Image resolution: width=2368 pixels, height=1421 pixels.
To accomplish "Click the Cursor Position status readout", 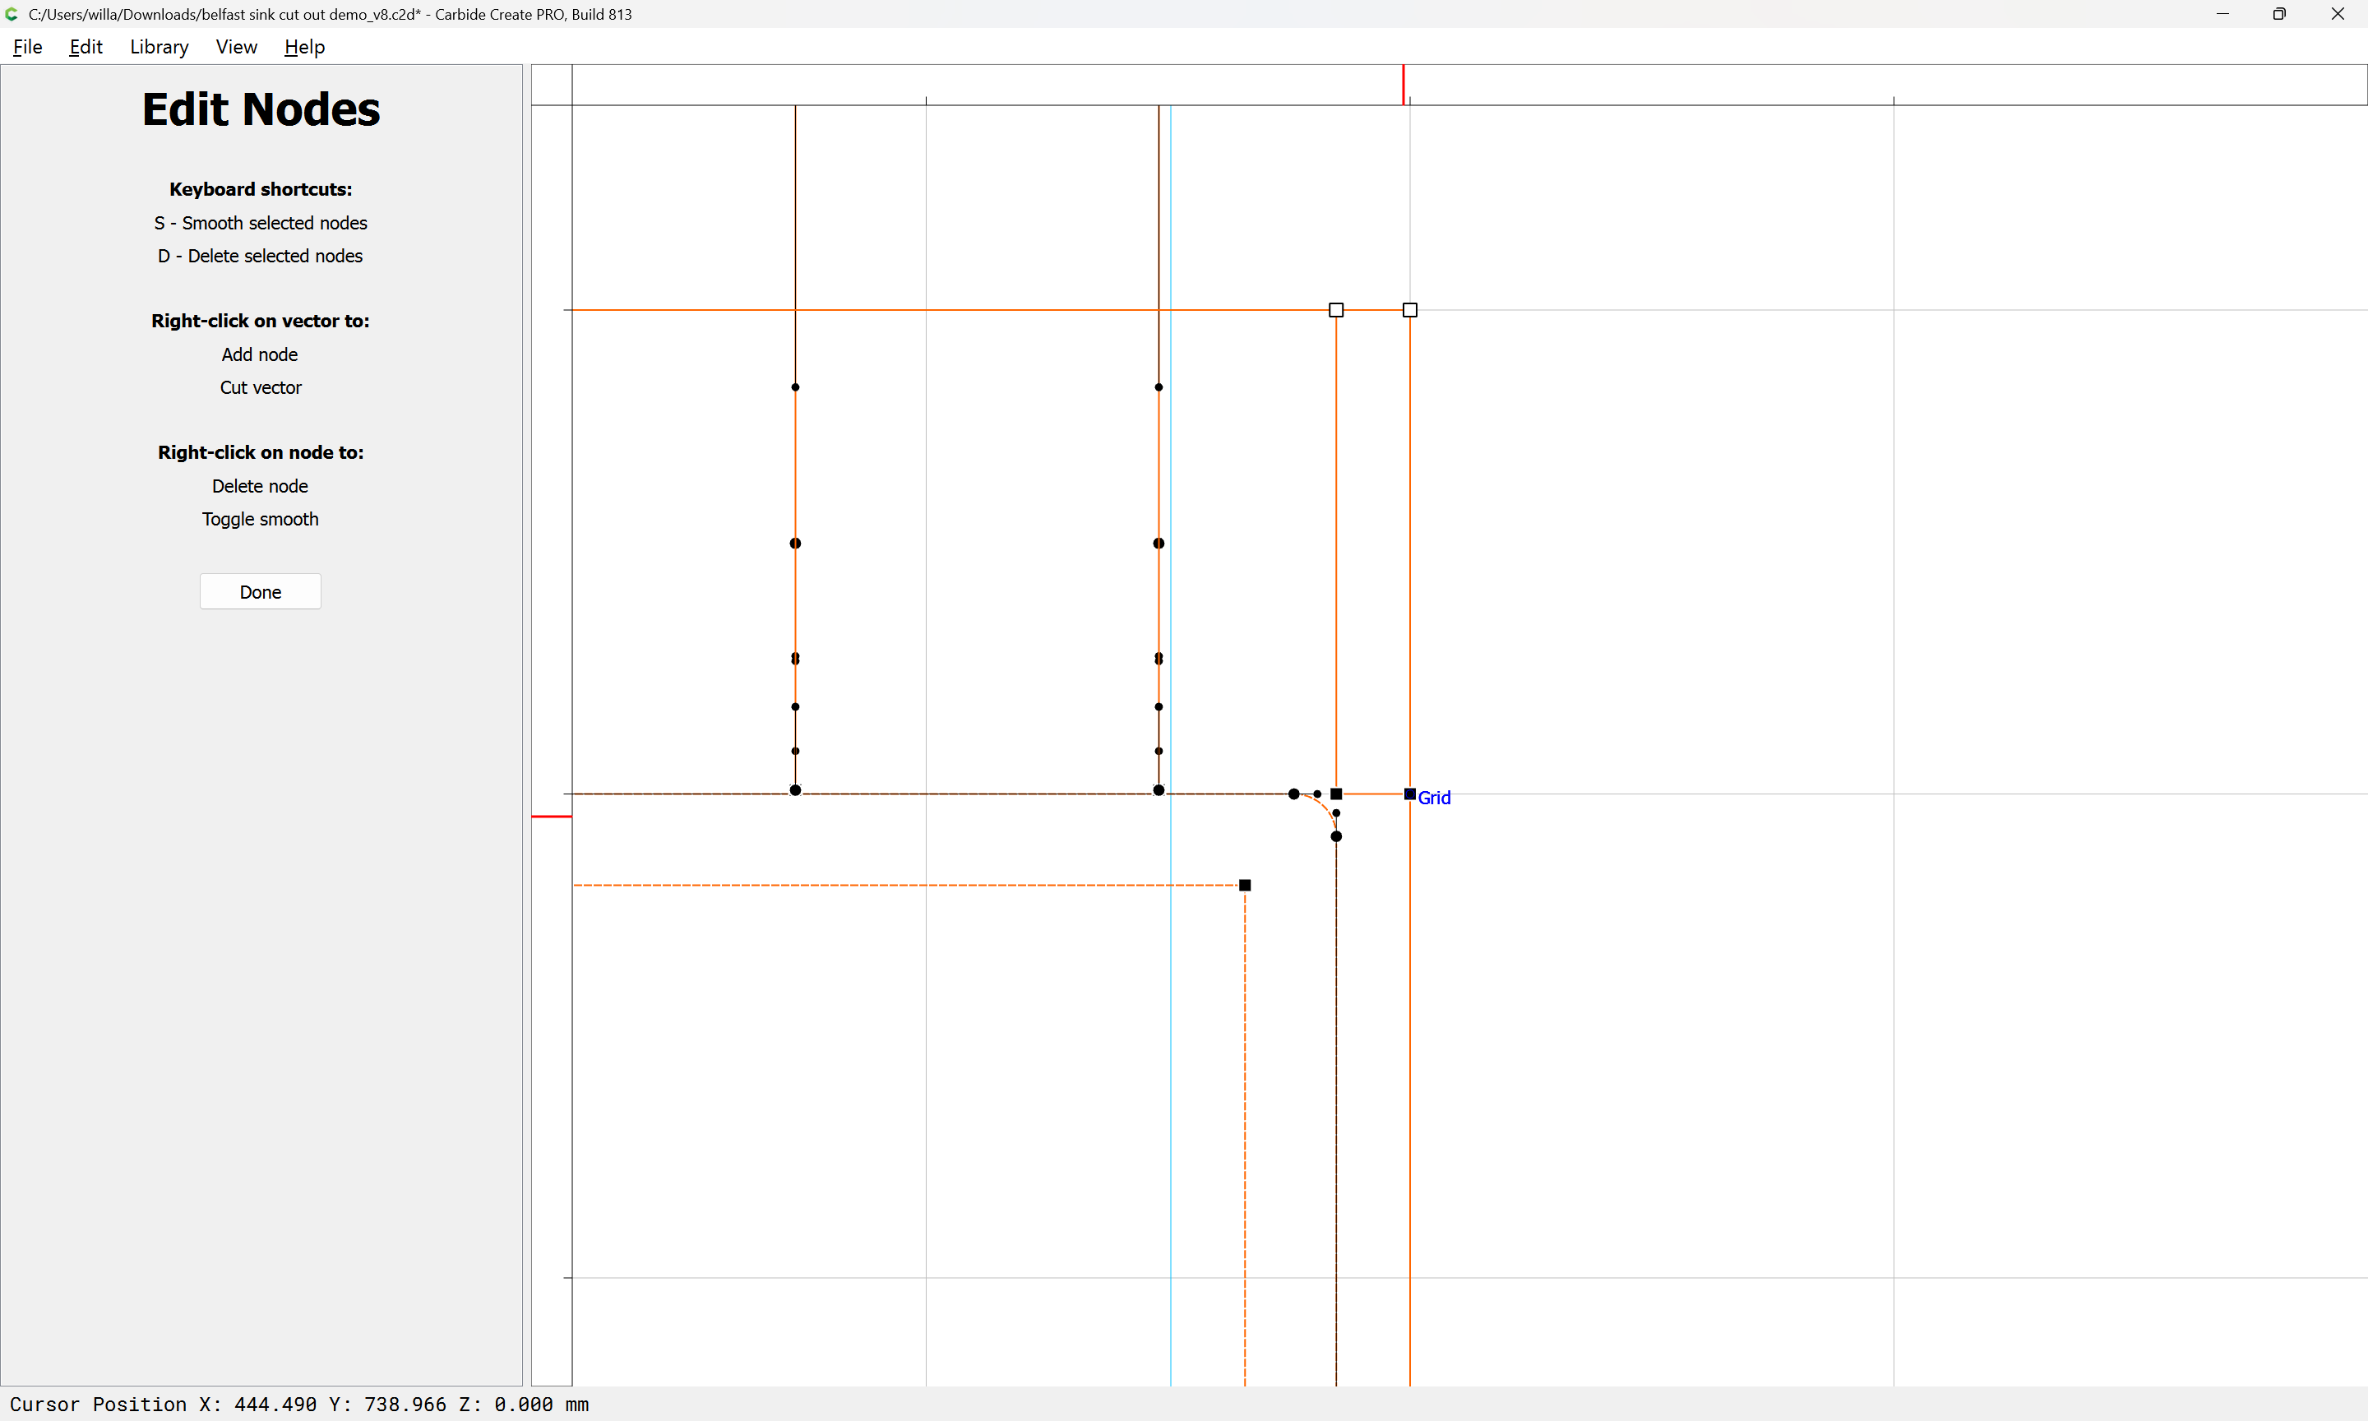I will pos(299,1404).
